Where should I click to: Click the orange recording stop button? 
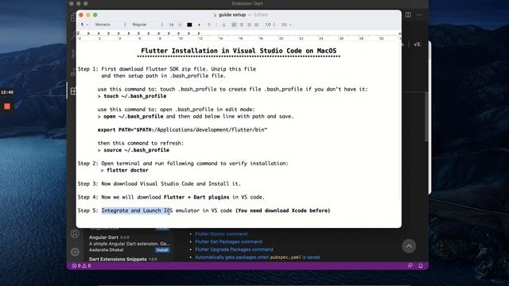coord(7,106)
